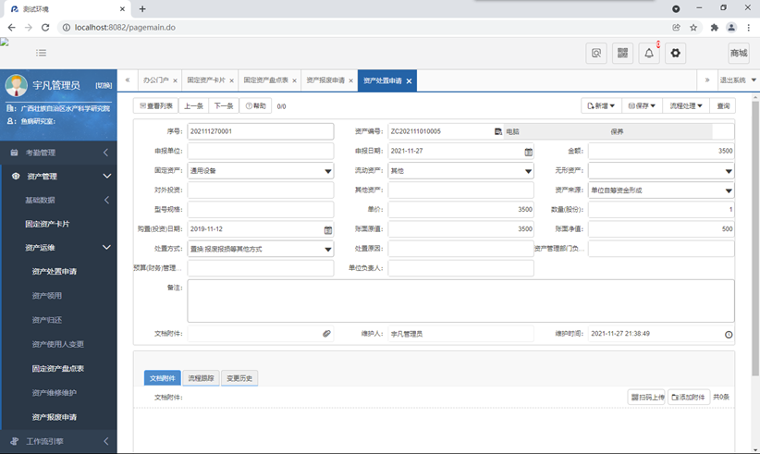This screenshot has height=454, width=760.
Task: Switch to 资产报废申请 tab
Action: click(325, 80)
